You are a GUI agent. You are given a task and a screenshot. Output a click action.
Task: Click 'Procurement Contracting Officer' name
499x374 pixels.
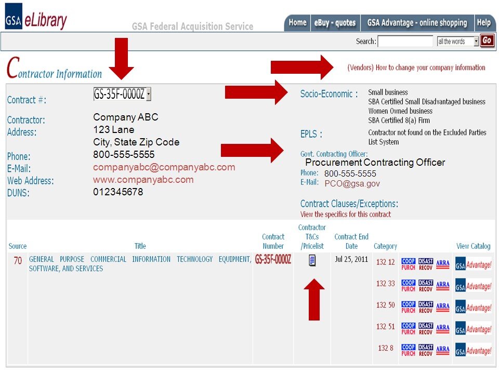click(x=375, y=163)
